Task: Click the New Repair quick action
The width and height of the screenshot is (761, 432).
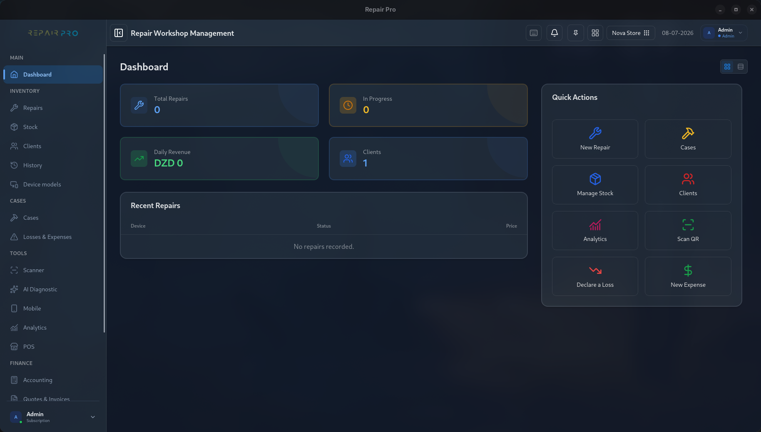Action: coord(595,139)
